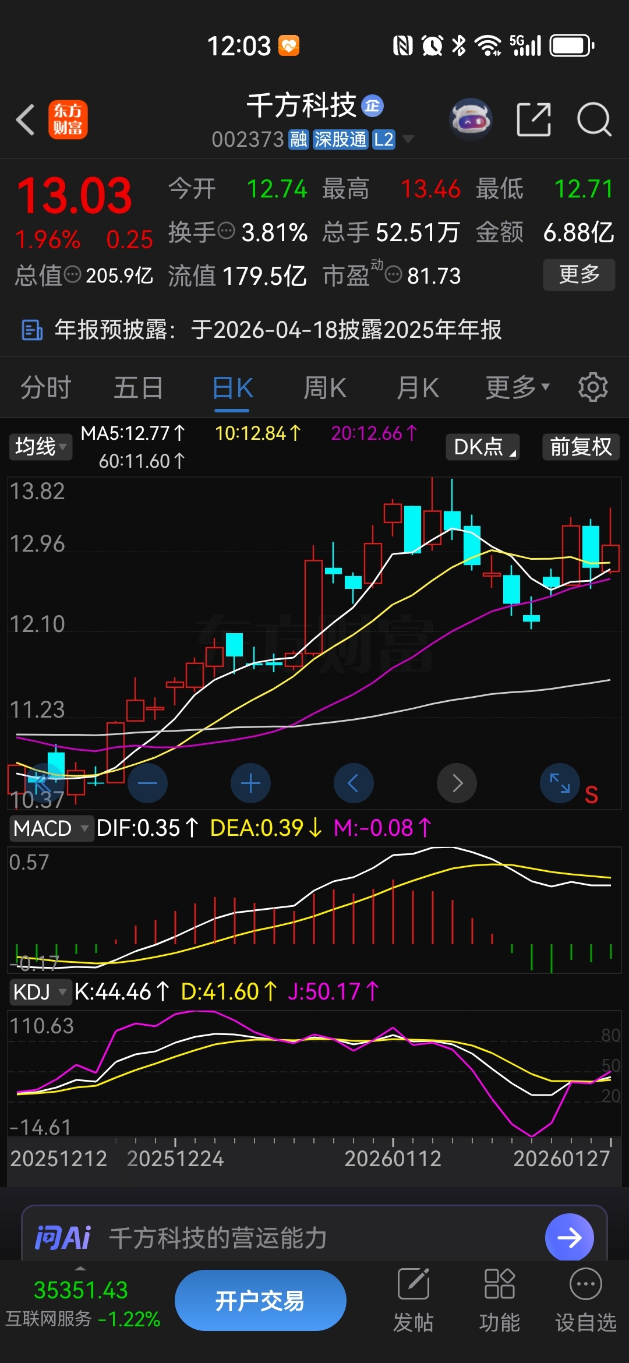Tap the 开户交易 button
Viewport: 629px width, 1363px height.
(260, 1300)
